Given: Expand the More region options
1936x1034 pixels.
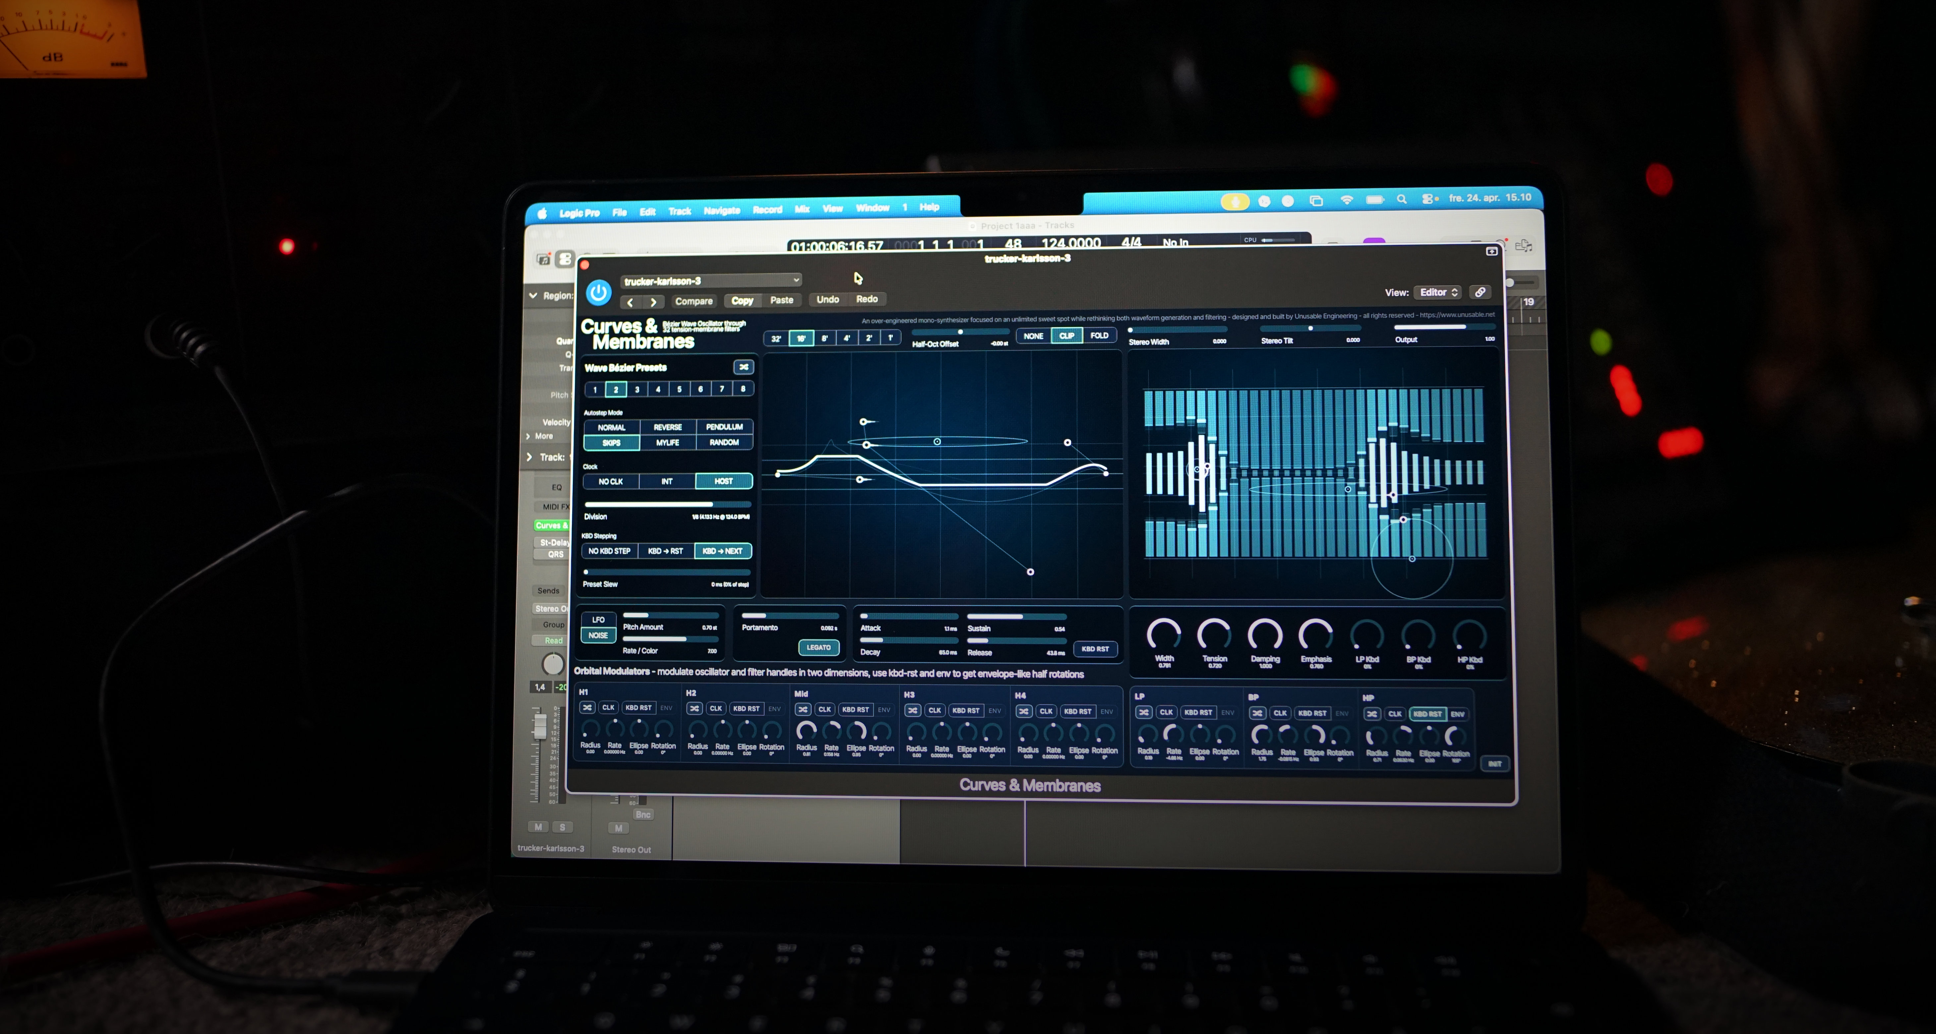Looking at the screenshot, I should 528,436.
